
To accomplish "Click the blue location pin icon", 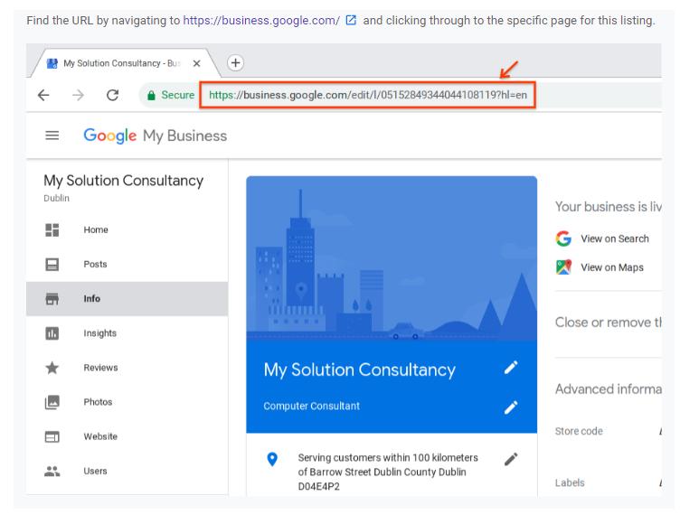I will tap(272, 459).
